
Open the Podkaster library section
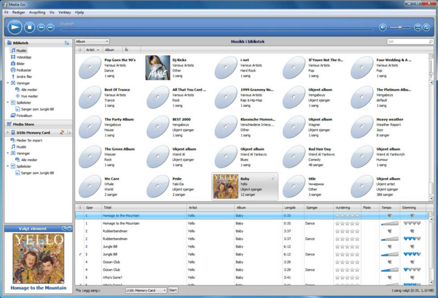point(21,70)
